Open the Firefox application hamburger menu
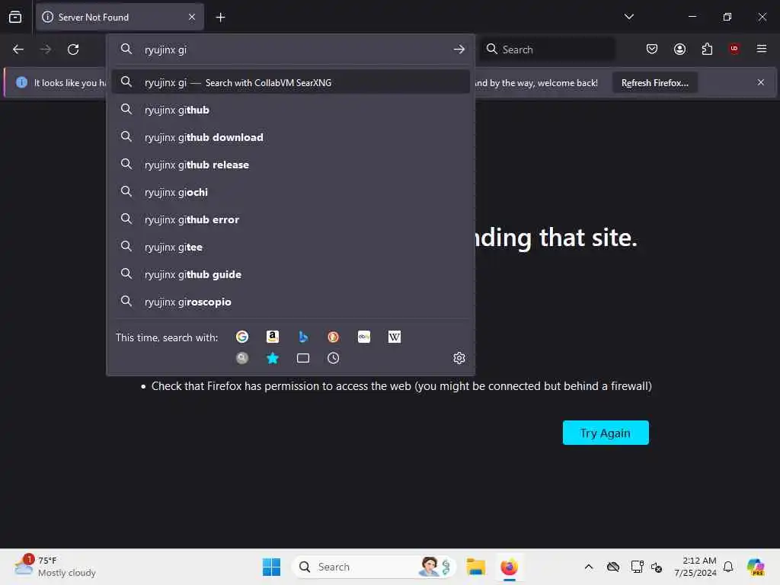780x585 pixels. pyautogui.click(x=762, y=49)
